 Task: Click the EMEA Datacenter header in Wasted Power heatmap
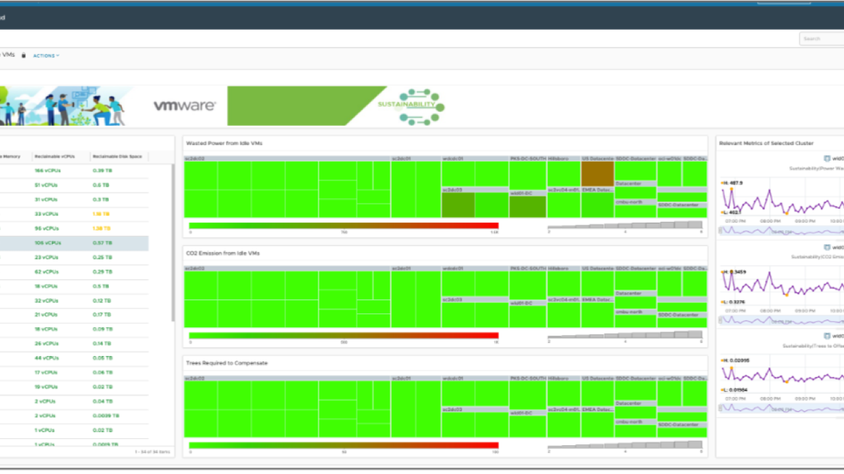[597, 190]
